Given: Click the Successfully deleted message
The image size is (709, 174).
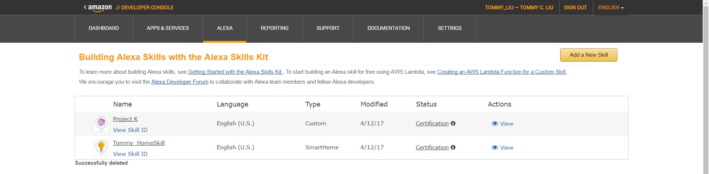Looking at the screenshot, I should point(101,163).
